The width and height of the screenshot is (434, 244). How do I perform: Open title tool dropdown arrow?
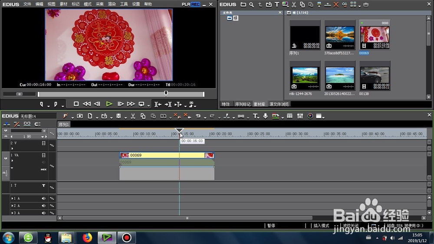coord(258,118)
